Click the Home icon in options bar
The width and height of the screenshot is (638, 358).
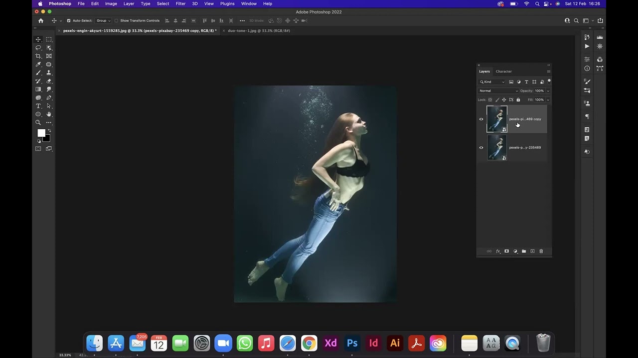click(41, 20)
